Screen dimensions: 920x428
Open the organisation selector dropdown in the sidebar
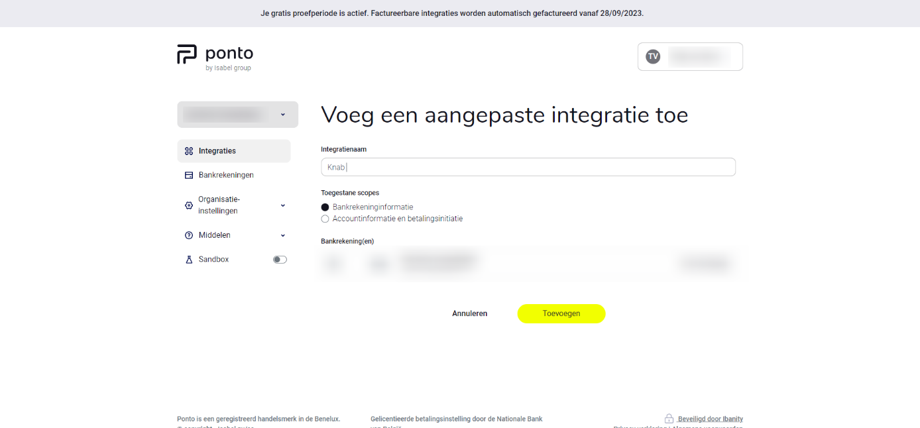(237, 115)
